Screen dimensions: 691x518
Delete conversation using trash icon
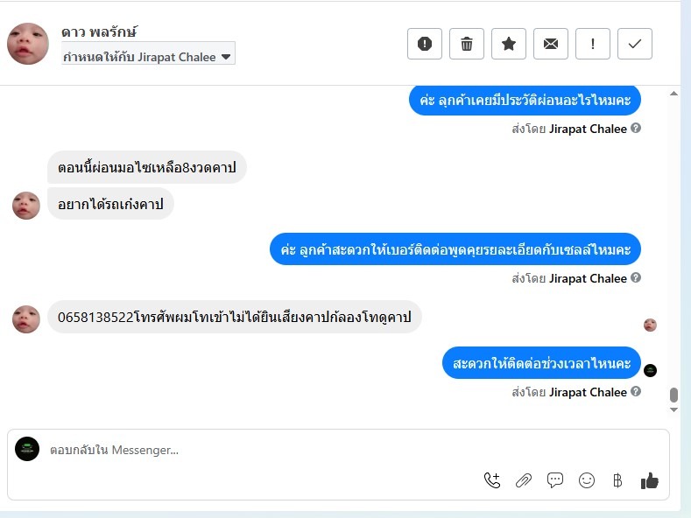(x=467, y=44)
